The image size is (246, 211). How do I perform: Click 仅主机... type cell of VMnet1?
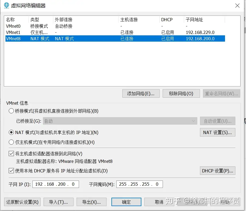(39, 32)
